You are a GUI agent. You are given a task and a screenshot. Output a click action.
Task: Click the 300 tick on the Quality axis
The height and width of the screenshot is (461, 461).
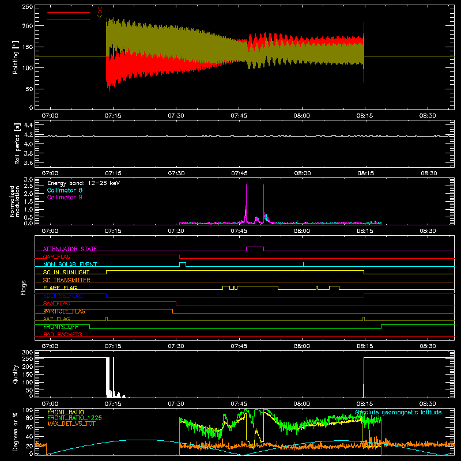point(27,353)
